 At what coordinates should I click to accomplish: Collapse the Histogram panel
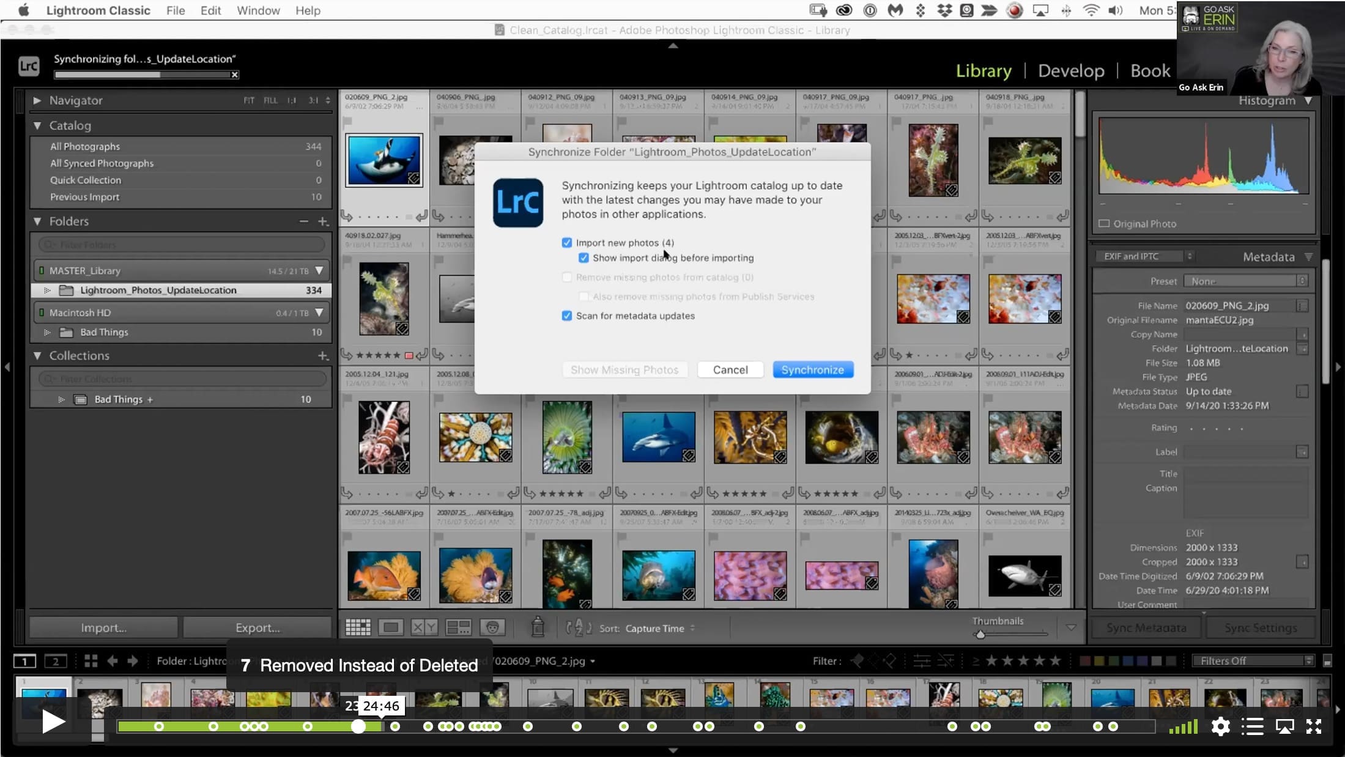pos(1308,101)
